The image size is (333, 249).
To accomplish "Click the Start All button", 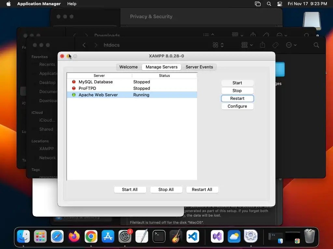I will 130,189.
